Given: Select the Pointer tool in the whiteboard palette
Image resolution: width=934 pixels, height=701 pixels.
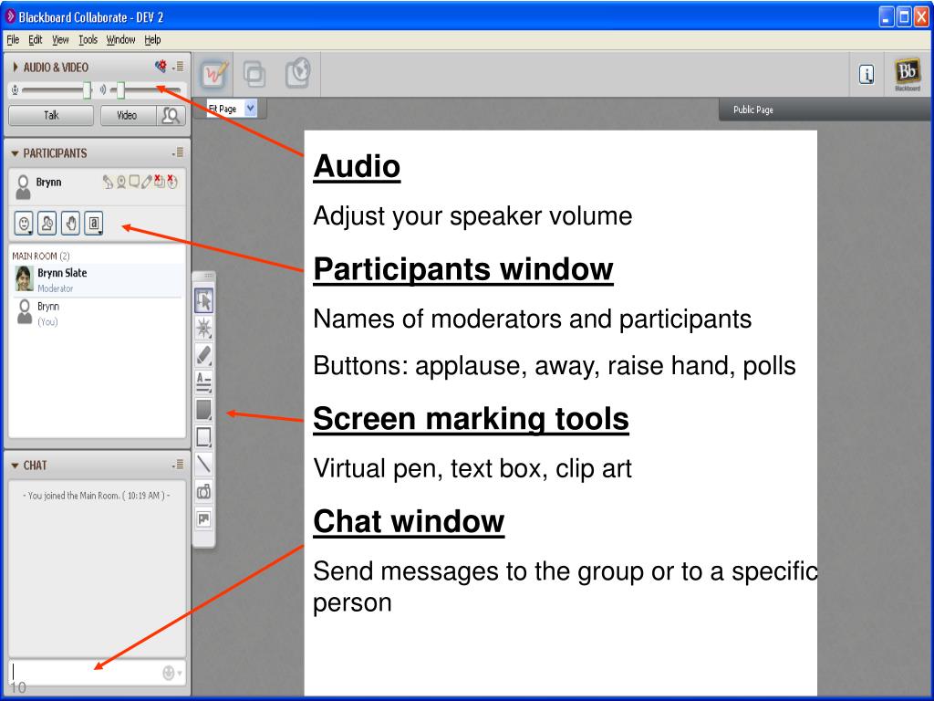Looking at the screenshot, I should [203, 328].
